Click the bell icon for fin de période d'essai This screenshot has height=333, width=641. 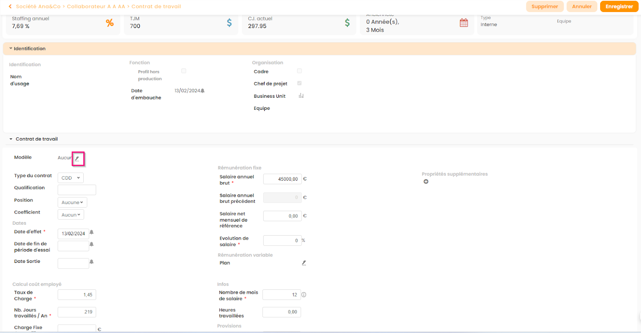pos(91,244)
